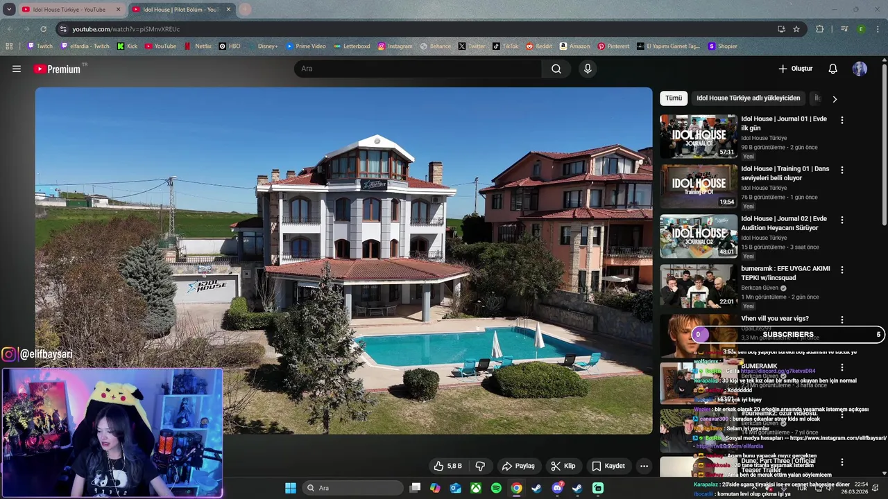Viewport: 888px width, 499px height.
Task: Start voice search with the microphone
Action: [x=588, y=69]
